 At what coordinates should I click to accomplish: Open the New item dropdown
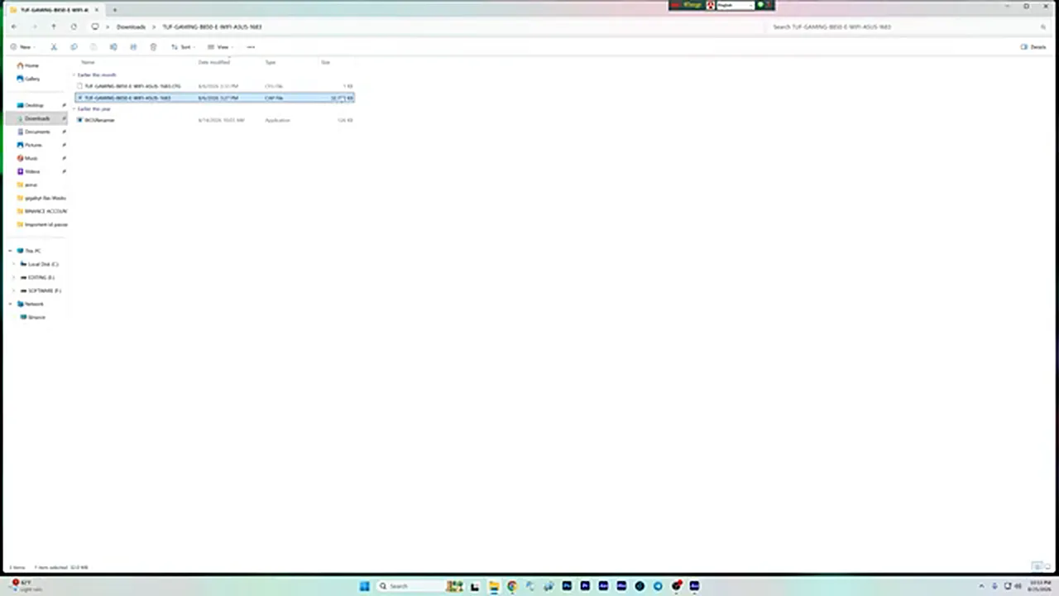pos(23,47)
